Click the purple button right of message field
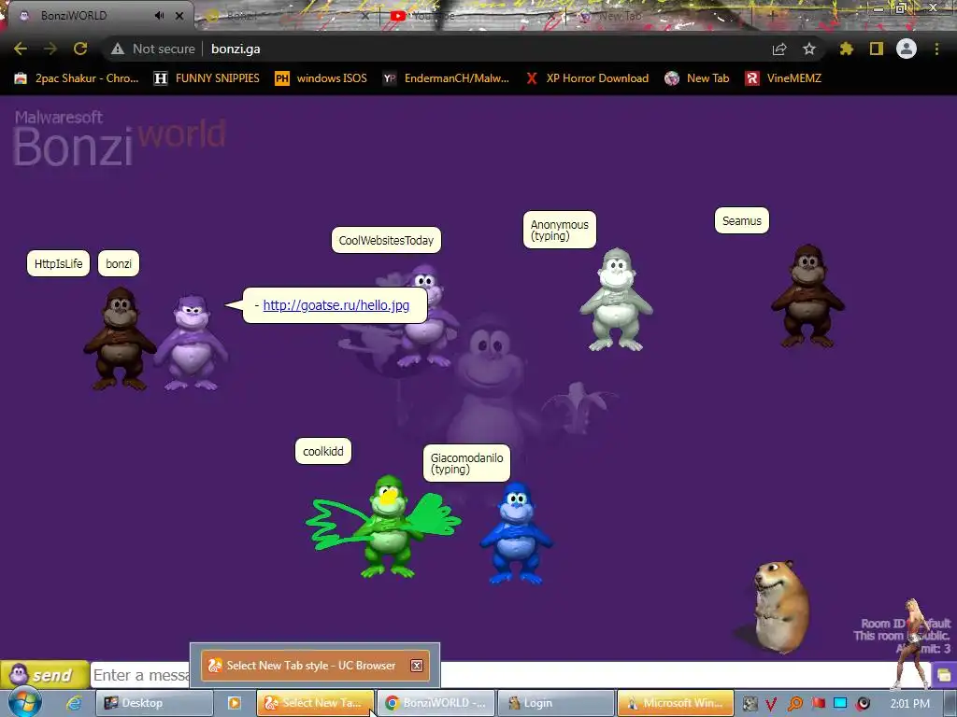The height and width of the screenshot is (717, 957). [x=944, y=675]
